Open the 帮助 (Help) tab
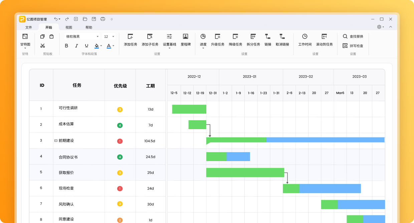Viewport: 414px width, 223px height. (89, 27)
